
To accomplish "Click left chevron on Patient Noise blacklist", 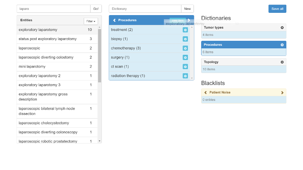I will [206, 93].
